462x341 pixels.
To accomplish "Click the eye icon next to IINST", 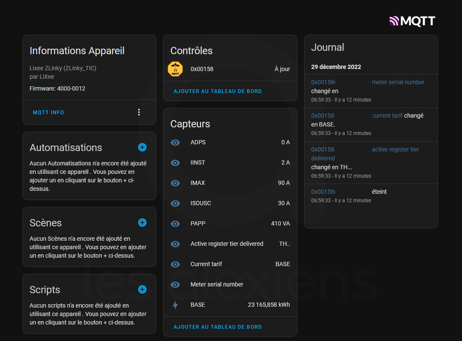I will point(175,163).
